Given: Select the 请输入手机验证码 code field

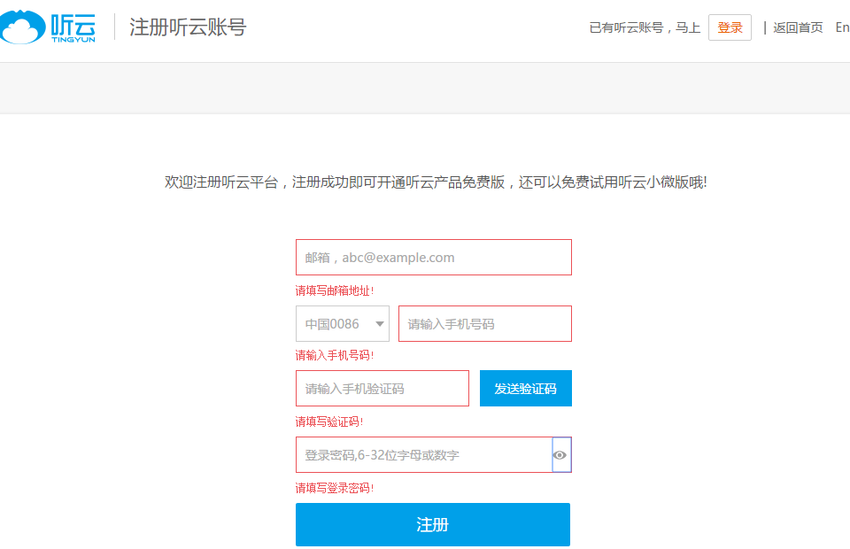Looking at the screenshot, I should [x=382, y=389].
